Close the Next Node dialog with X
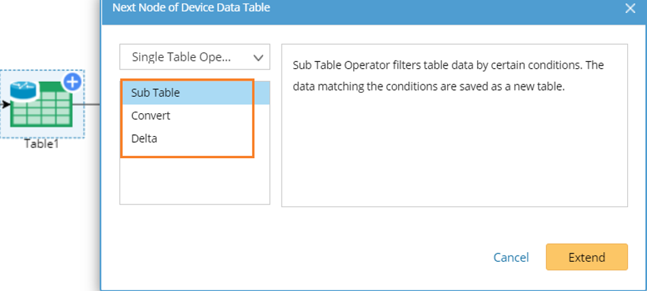This screenshot has width=647, height=291. click(x=629, y=8)
